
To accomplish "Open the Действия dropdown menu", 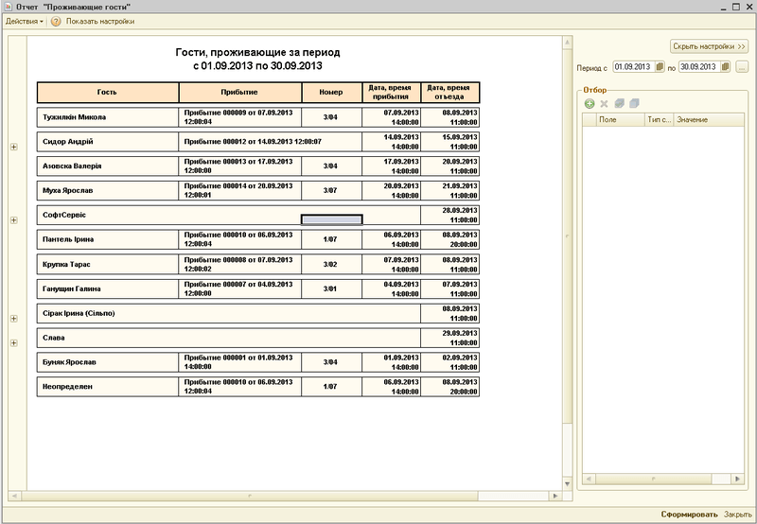I will coord(25,21).
